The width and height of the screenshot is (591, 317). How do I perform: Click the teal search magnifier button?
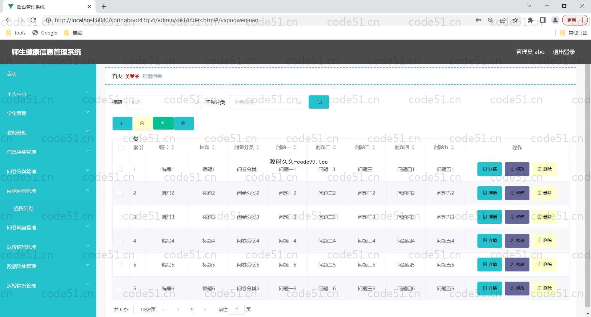[x=319, y=102]
